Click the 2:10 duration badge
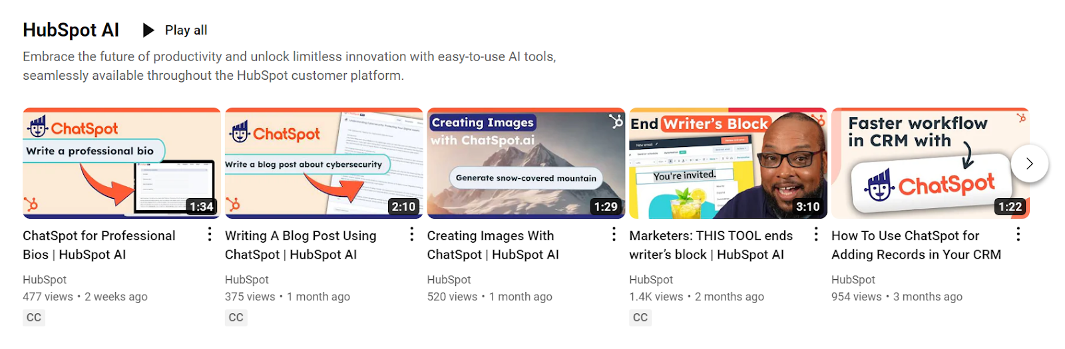Image resolution: width=1065 pixels, height=349 pixels. 403,207
